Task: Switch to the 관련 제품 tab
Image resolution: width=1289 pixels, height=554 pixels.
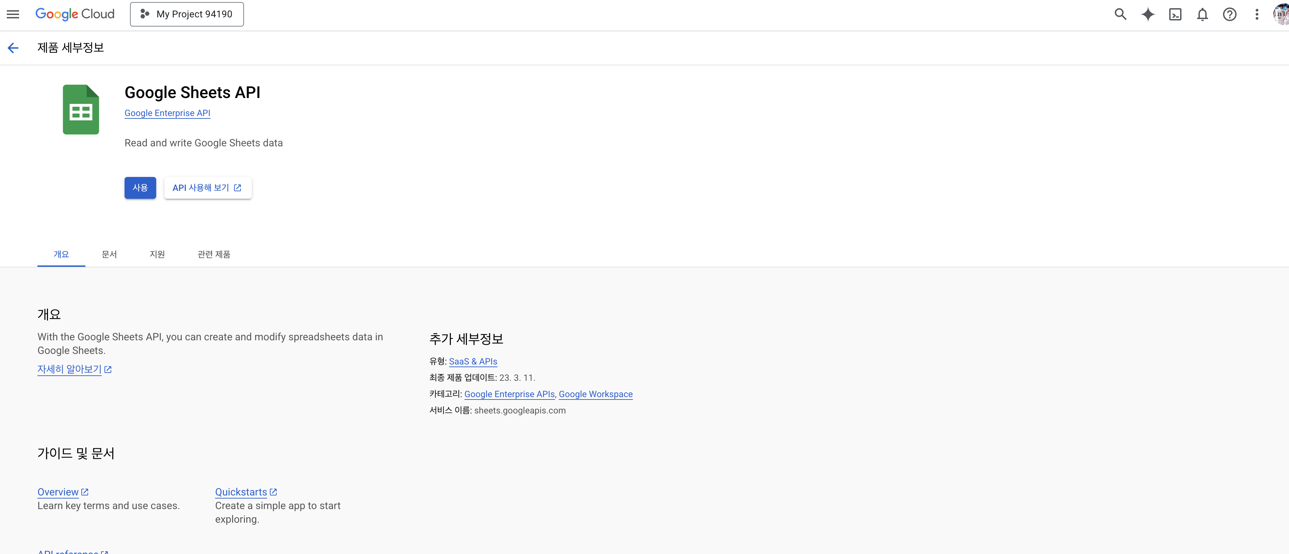Action: pyautogui.click(x=214, y=254)
